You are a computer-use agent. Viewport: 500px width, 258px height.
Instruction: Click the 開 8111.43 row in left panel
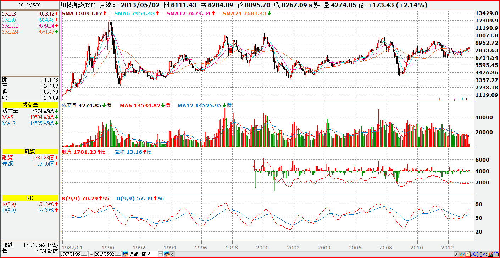30,80
